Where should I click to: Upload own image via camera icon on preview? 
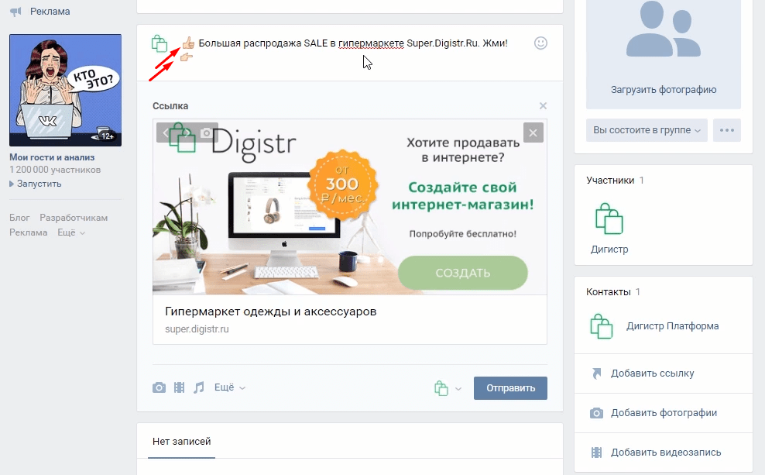[x=207, y=133]
